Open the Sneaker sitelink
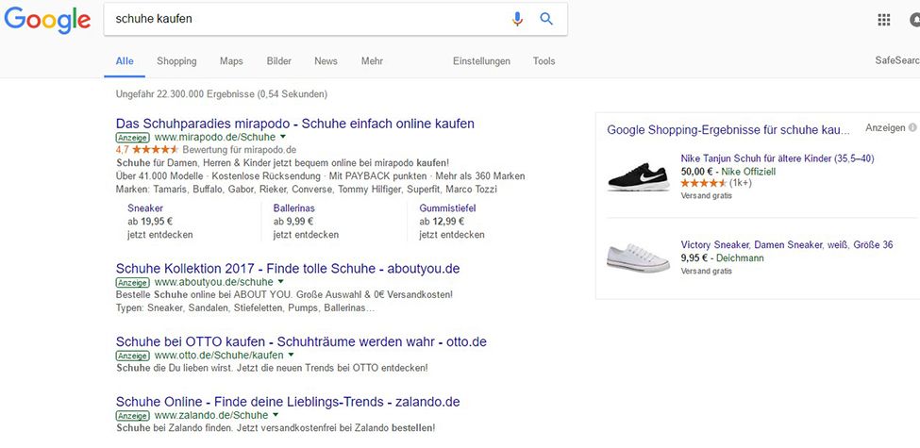The image size is (920, 448). 145,208
